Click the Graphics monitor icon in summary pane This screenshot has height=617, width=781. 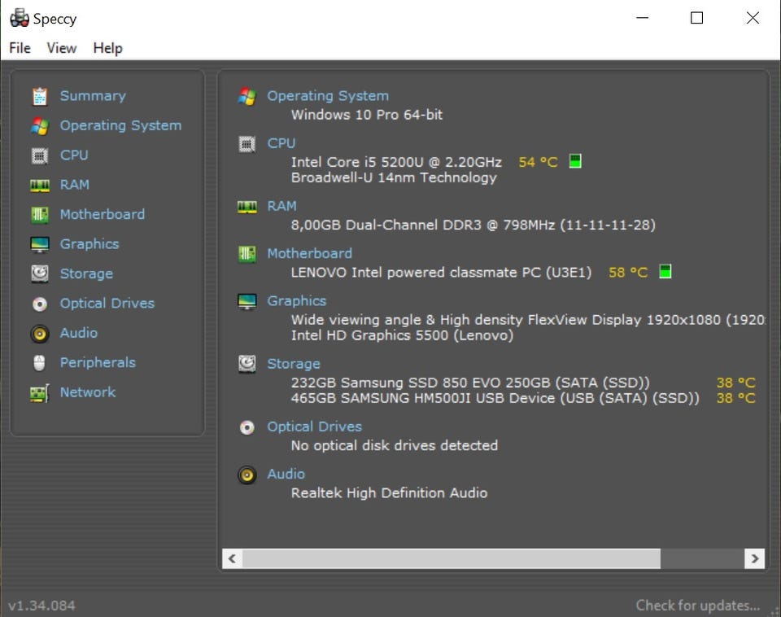(247, 301)
